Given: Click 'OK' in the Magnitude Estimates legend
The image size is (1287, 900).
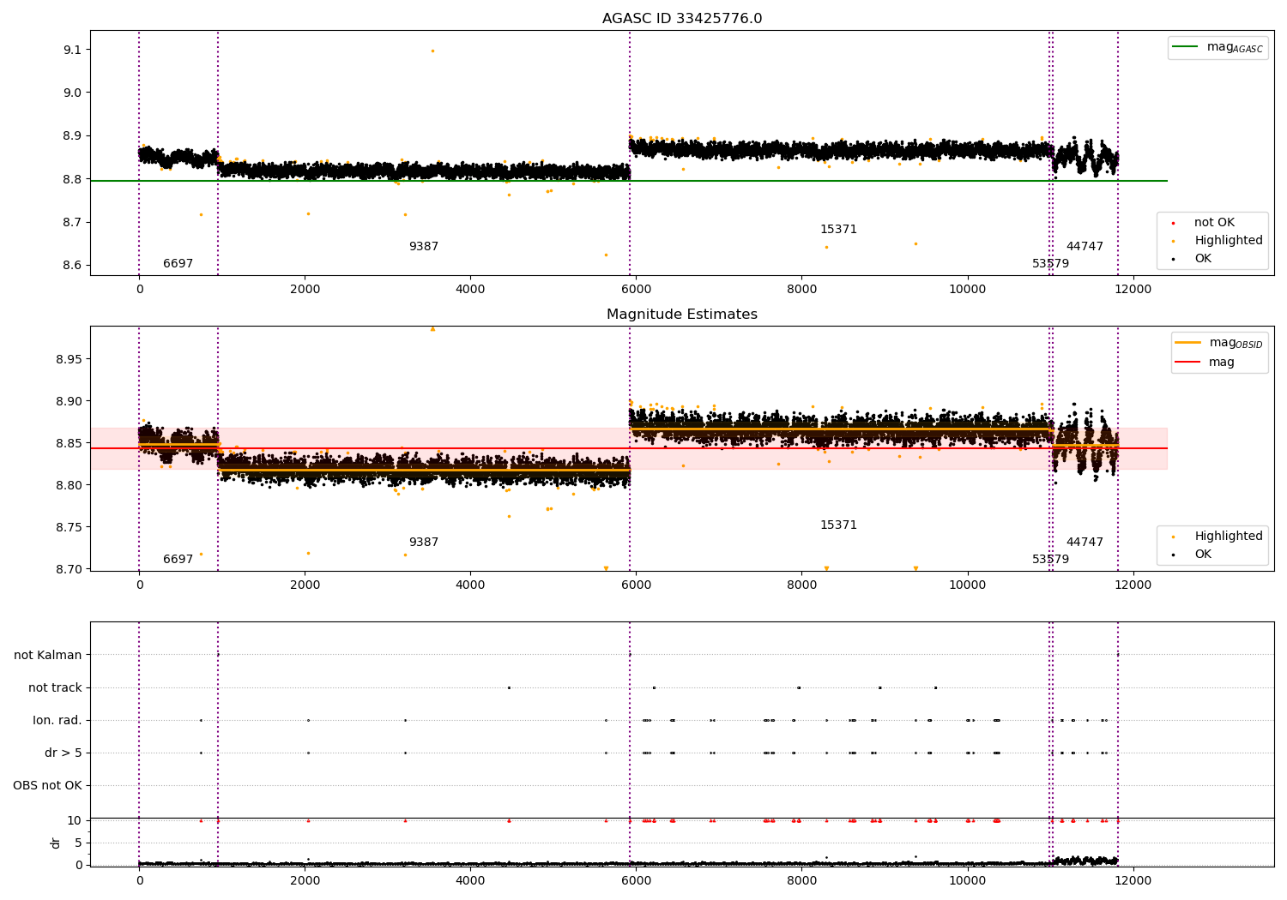Looking at the screenshot, I should point(1202,555).
